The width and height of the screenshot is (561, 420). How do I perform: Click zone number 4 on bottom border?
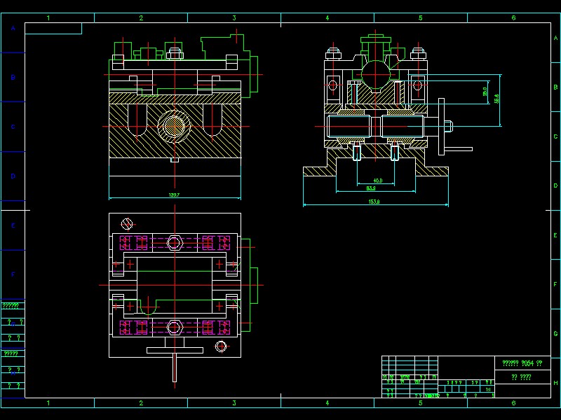coord(327,403)
